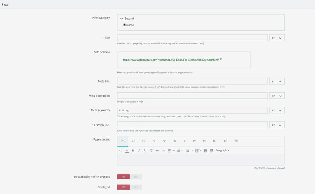Switch to the It content tab
315x194 pixels.
point(185,141)
